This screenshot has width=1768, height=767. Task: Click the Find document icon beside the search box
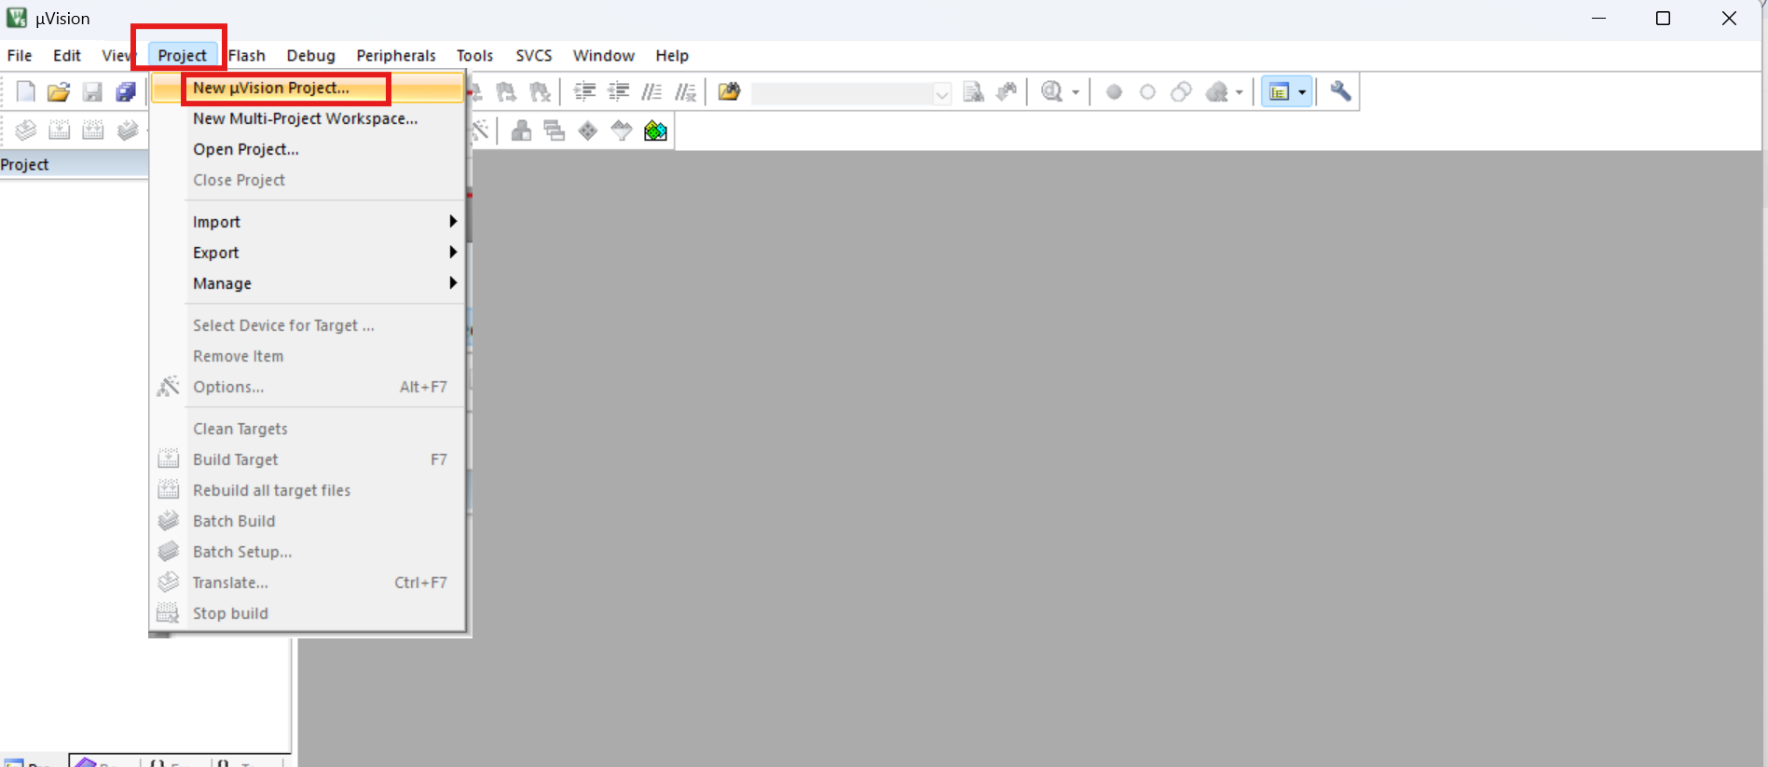(x=973, y=91)
